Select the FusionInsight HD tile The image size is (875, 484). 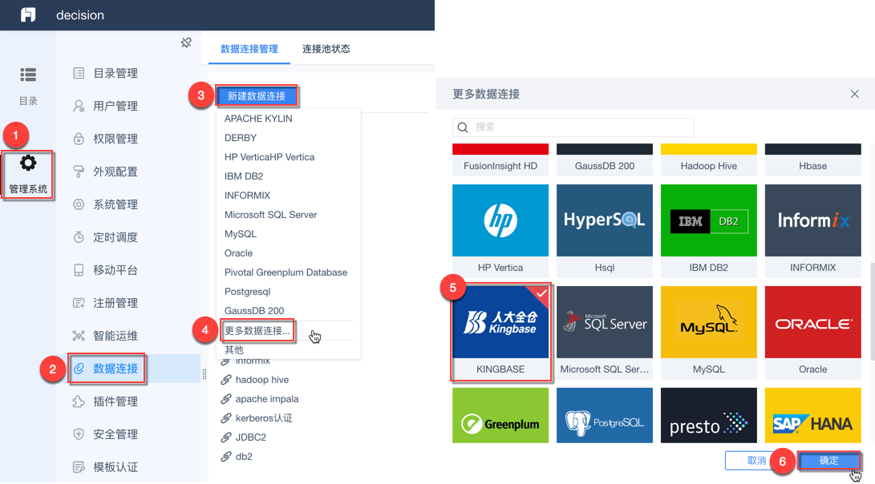500,160
